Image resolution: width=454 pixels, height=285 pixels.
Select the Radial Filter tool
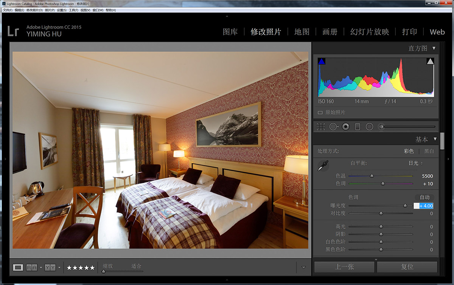click(370, 127)
